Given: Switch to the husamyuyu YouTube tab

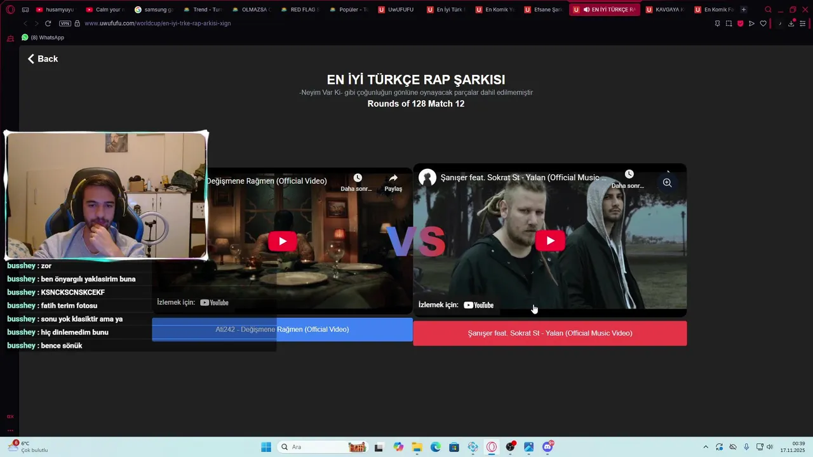Looking at the screenshot, I should pos(55,10).
